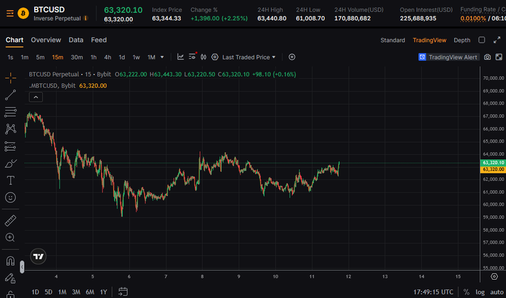This screenshot has width=506, height=298.
Task: Open the emoji stickers tool
Action: (10, 197)
